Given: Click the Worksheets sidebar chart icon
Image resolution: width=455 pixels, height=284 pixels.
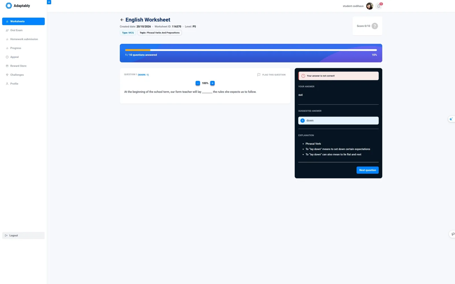Looking at the screenshot, I should (7, 21).
